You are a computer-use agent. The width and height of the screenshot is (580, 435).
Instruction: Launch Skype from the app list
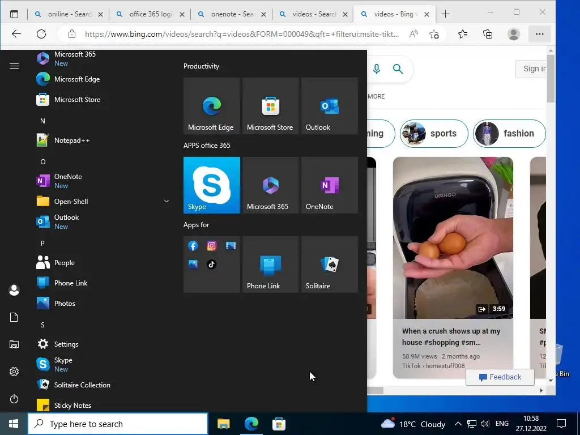tap(102, 364)
